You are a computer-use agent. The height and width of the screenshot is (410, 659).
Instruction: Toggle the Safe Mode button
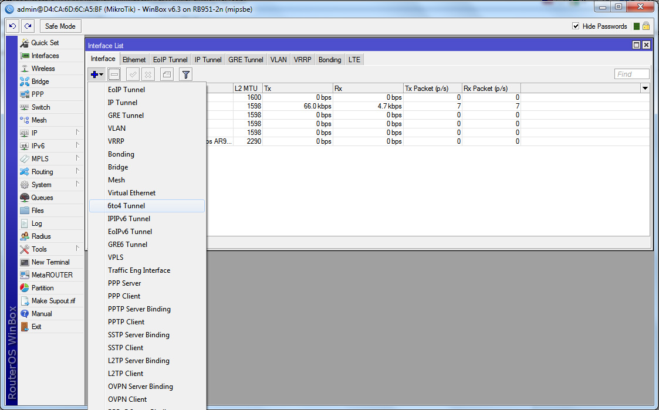coord(60,26)
